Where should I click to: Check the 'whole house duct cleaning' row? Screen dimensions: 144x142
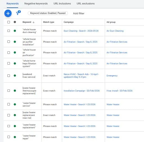(9, 31)
